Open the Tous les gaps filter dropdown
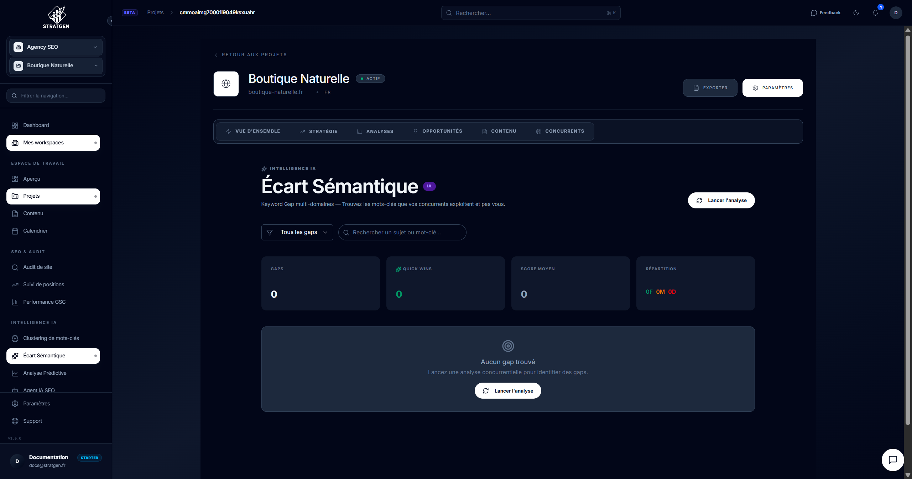Viewport: 912px width, 479px height. [297, 232]
